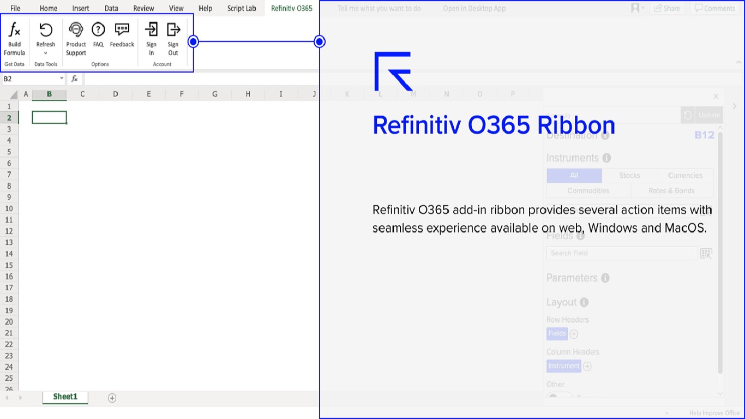Screen dimensions: 745x419
Task: Select column header B
Action: click(x=49, y=94)
